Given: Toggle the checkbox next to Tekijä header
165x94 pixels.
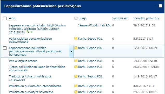Looking at the screenshot, I should point(76,18).
